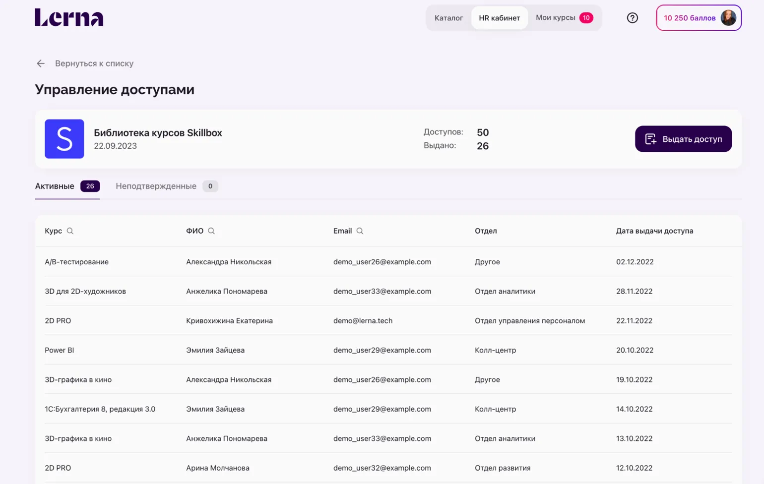Switch to the Неподтвержденные tab
This screenshot has height=484, width=764.
pyautogui.click(x=156, y=186)
